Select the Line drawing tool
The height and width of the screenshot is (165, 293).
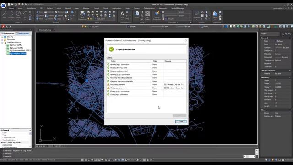tap(4, 15)
